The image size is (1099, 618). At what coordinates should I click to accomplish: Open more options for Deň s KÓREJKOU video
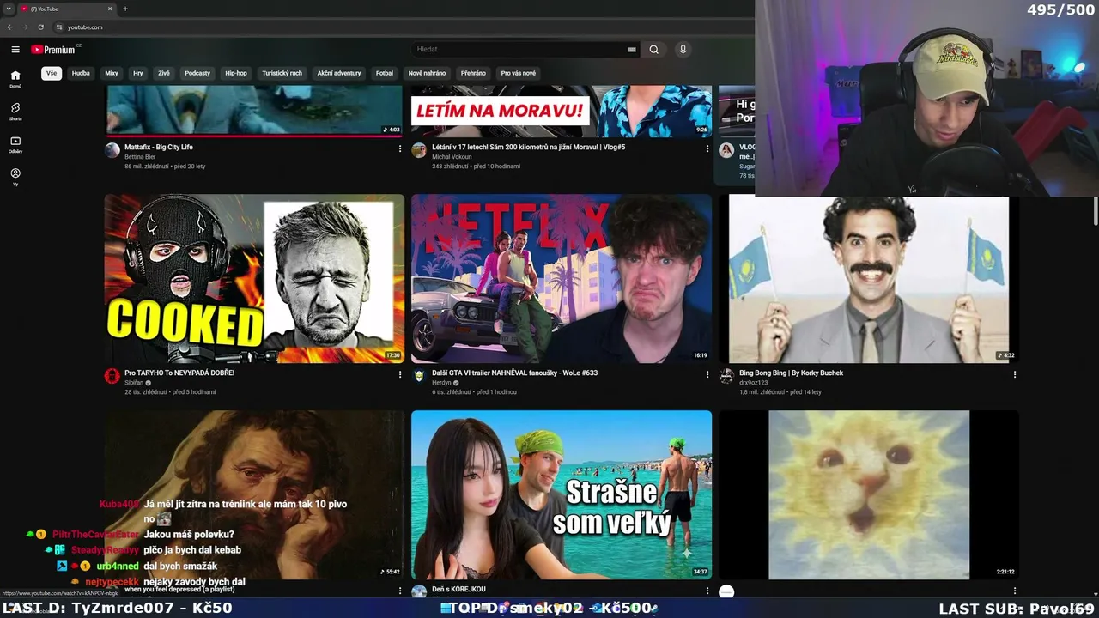pyautogui.click(x=707, y=591)
